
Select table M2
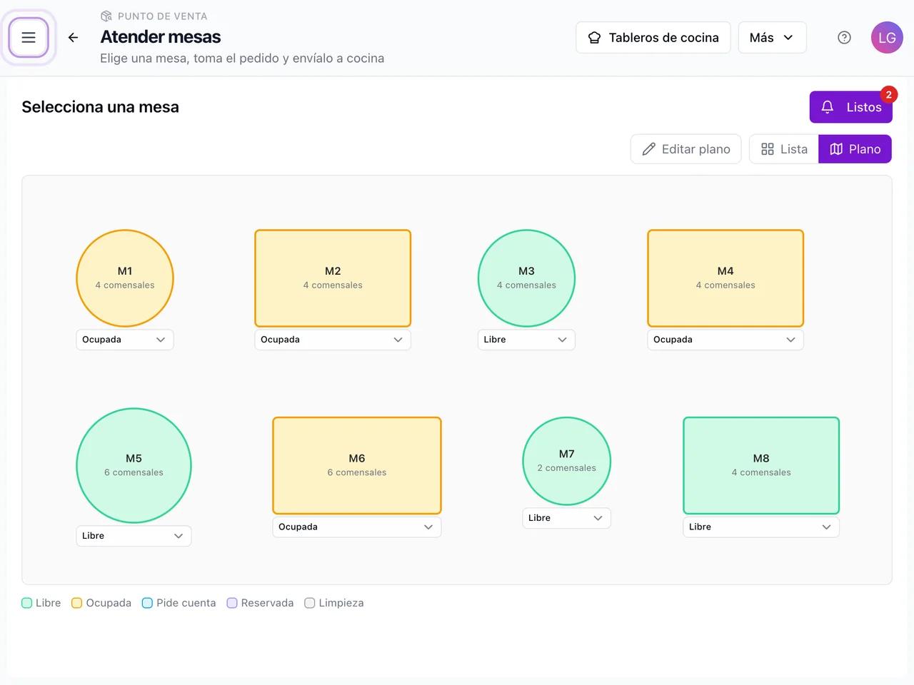point(333,278)
